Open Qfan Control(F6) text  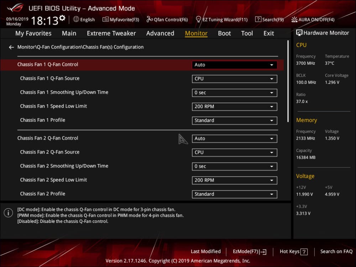tap(171, 20)
